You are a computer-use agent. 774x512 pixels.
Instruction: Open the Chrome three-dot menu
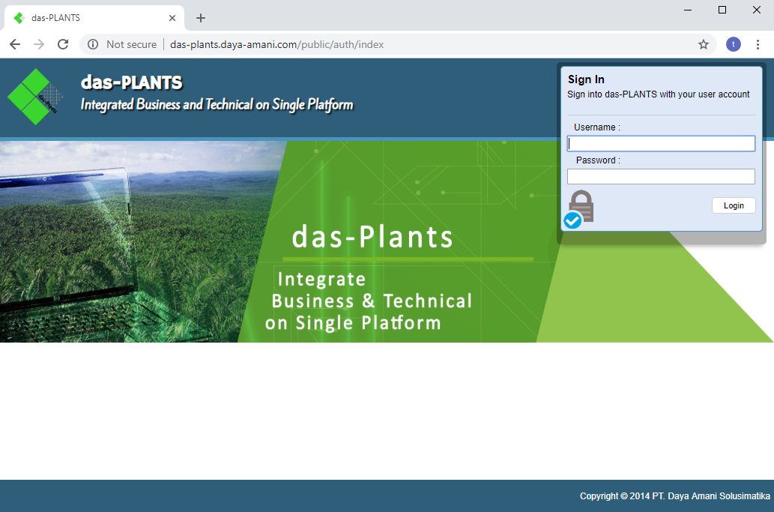pos(758,44)
